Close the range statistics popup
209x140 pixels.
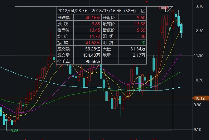(143, 11)
